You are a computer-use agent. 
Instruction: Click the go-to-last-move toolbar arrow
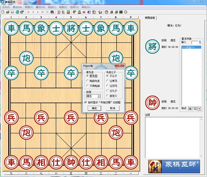point(42,12)
